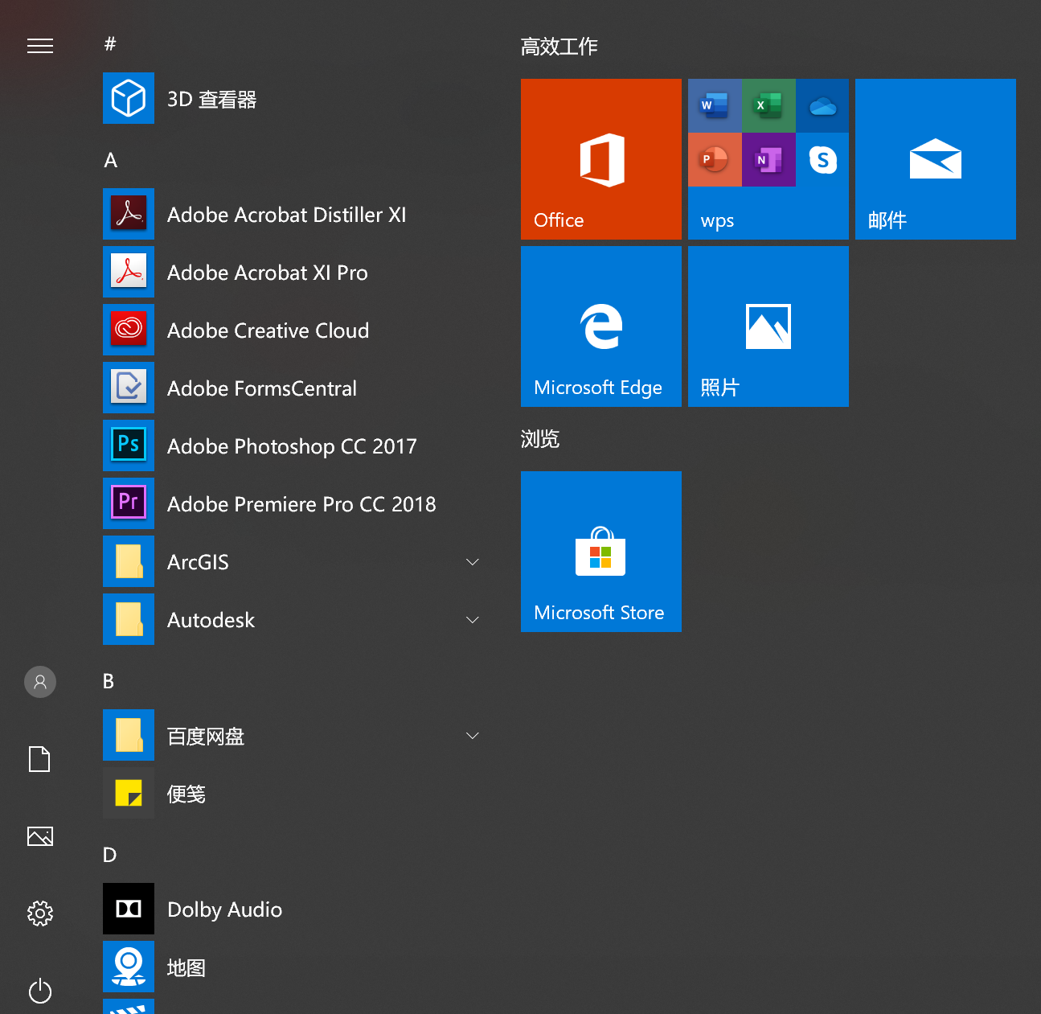The height and width of the screenshot is (1014, 1041).
Task: Open the Settings gear icon
Action: point(40,913)
